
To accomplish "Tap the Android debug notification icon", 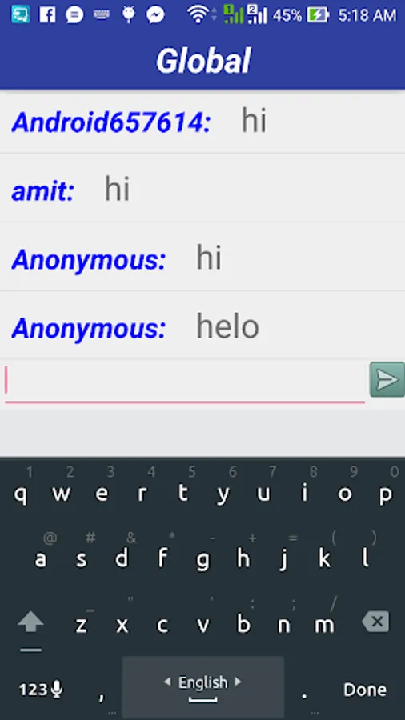I will click(129, 14).
